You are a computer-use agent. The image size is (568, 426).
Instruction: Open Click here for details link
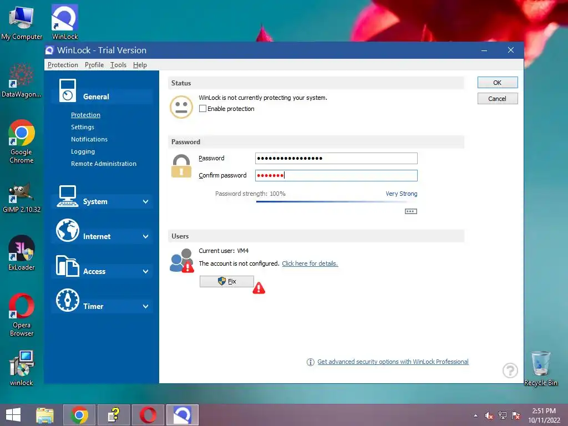pyautogui.click(x=310, y=263)
